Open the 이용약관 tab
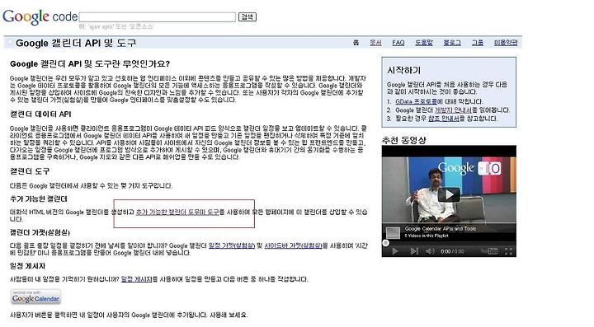 (506, 43)
